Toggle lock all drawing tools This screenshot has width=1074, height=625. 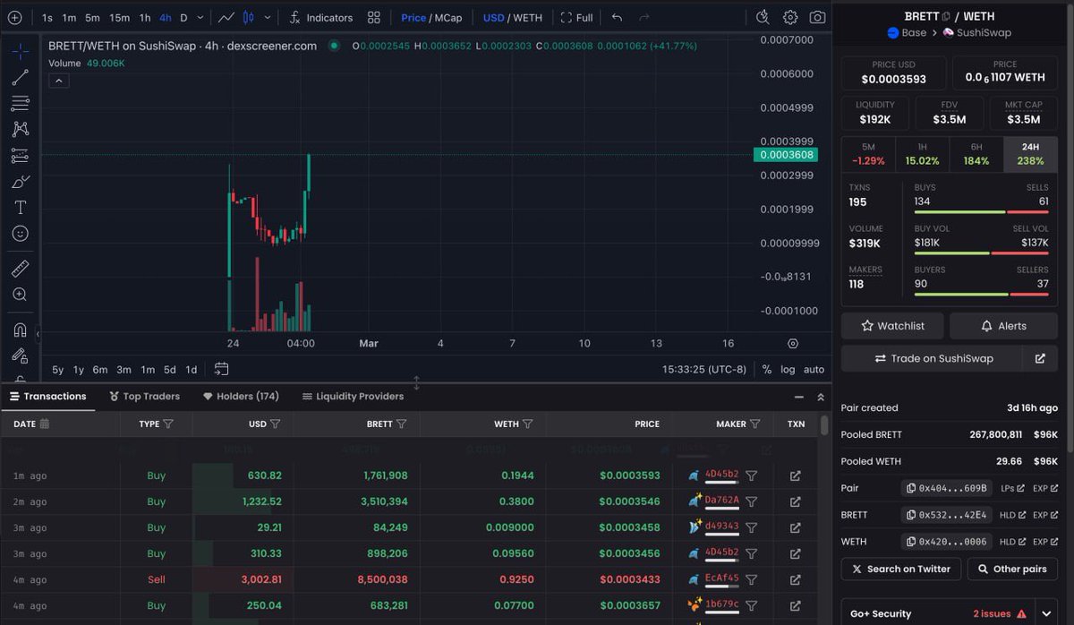20,355
